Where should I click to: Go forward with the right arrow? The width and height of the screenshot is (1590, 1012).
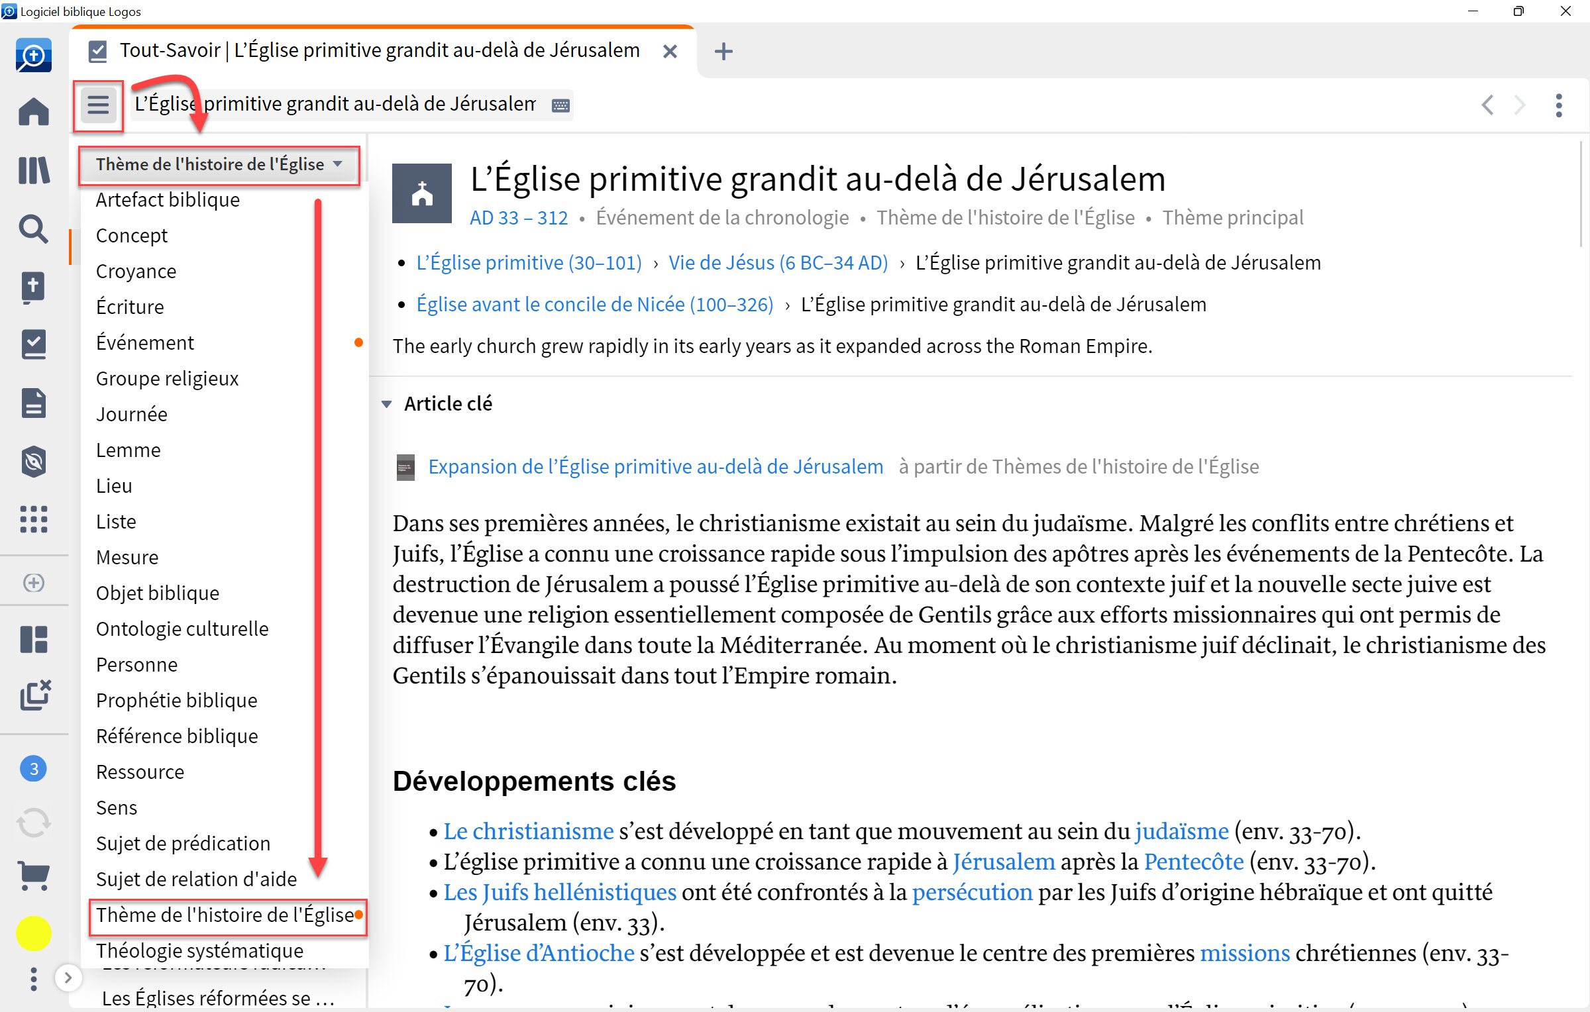coord(1520,105)
